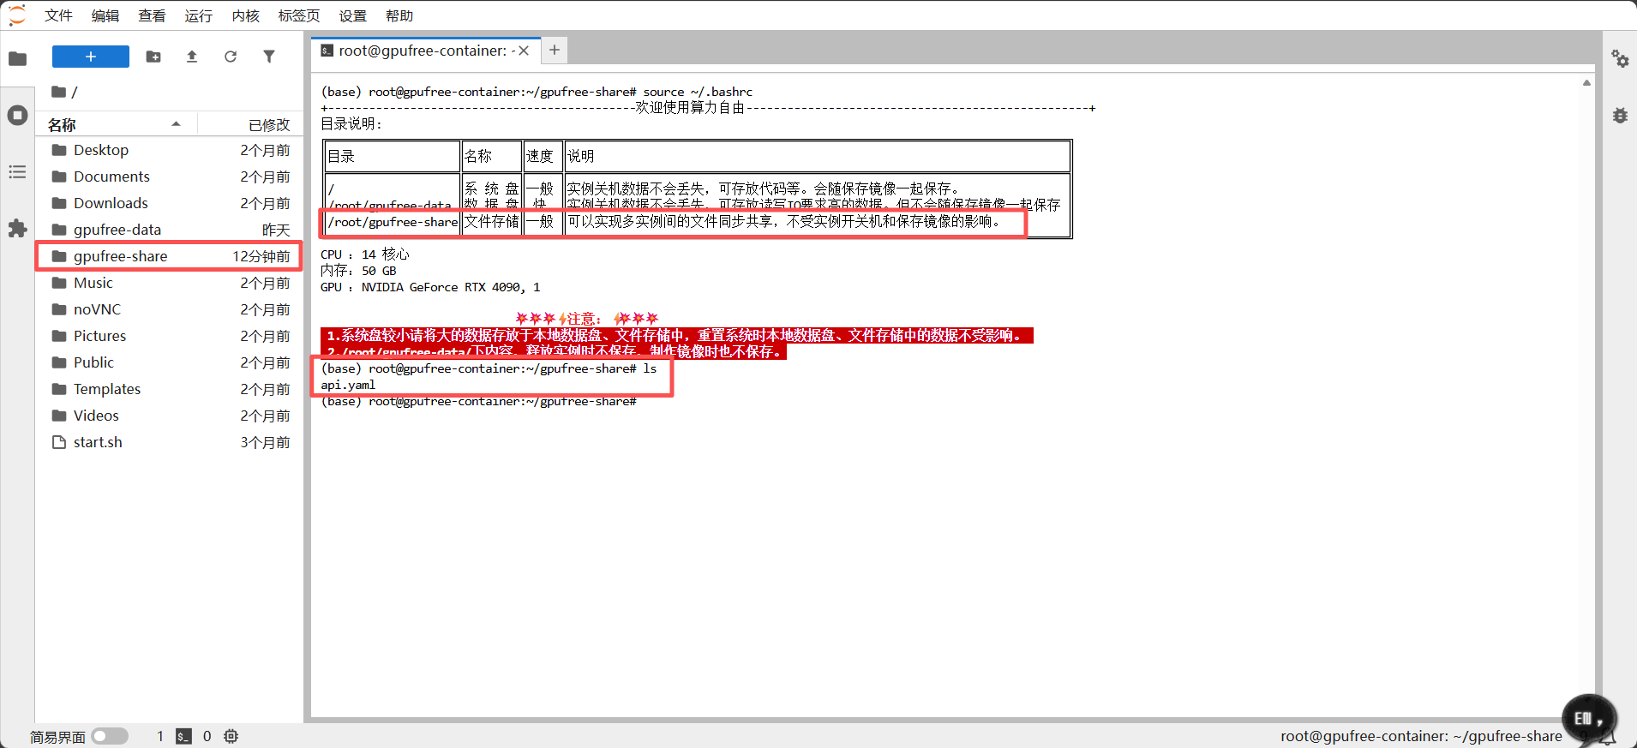Open the table of contents panel
This screenshot has height=748, width=1637.
(x=17, y=172)
